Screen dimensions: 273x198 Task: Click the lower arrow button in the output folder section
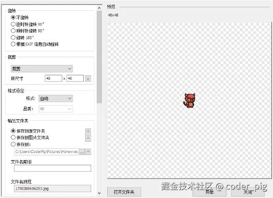[x=88, y=138]
